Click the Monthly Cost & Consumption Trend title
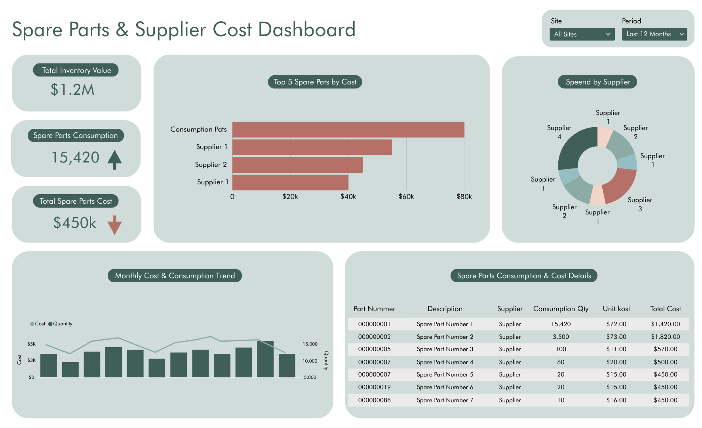Screen dimensions: 702x428 click(x=175, y=276)
